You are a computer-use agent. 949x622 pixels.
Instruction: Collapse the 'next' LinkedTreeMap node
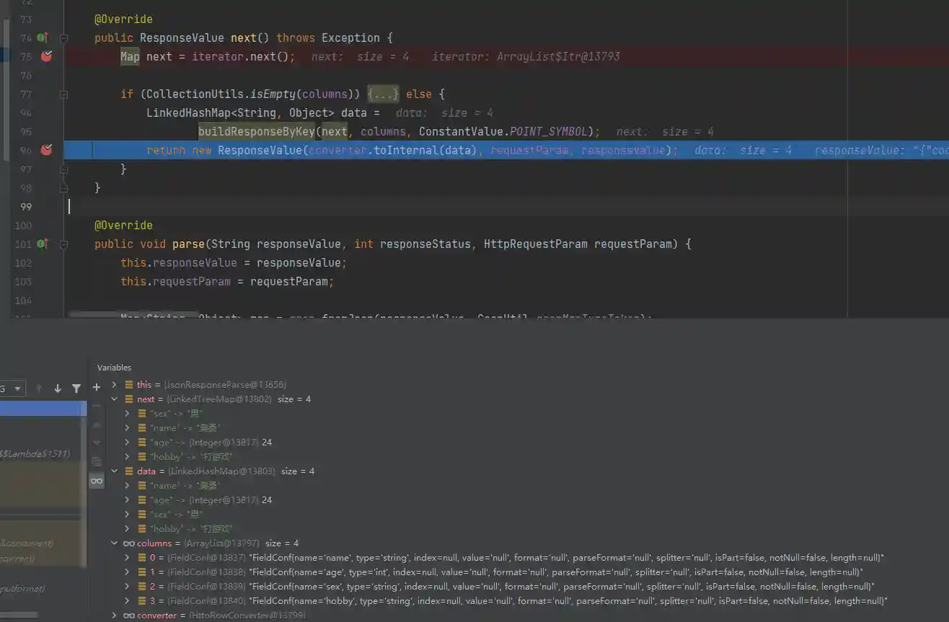114,399
